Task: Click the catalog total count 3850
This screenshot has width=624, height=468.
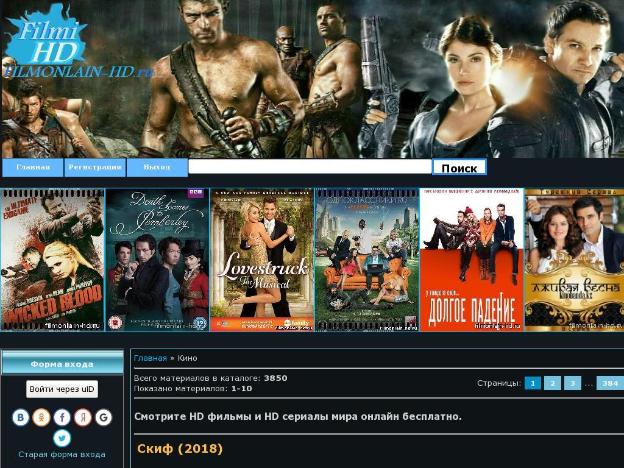Action: pos(275,378)
